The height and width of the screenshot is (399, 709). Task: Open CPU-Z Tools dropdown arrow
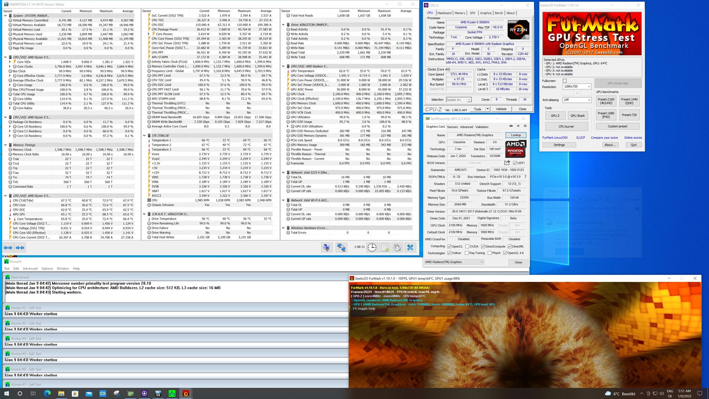[487, 109]
